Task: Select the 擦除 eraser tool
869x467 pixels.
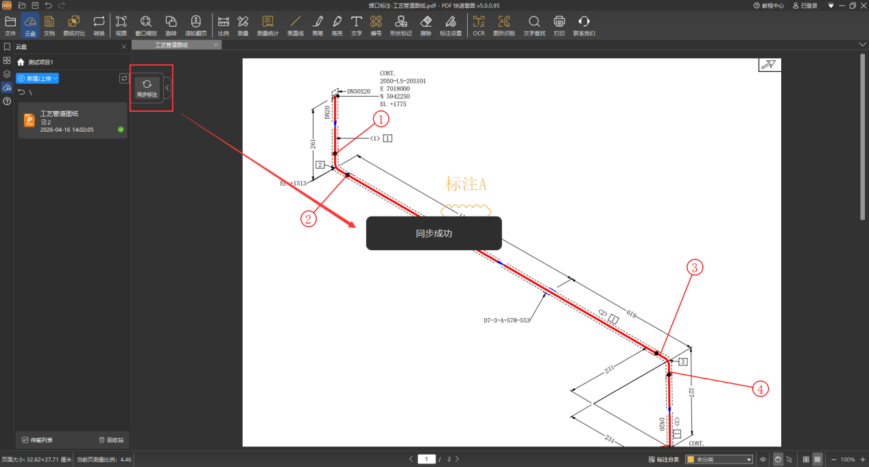Action: [425, 25]
